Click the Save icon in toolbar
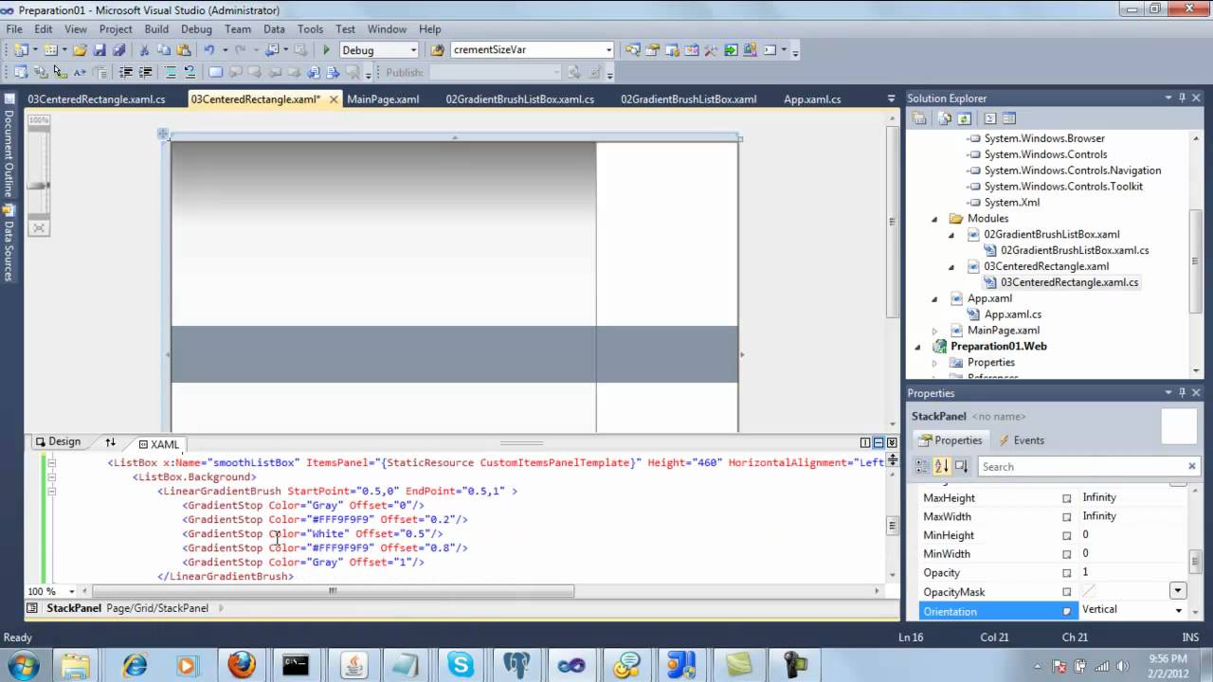The width and height of the screenshot is (1213, 682). (100, 50)
